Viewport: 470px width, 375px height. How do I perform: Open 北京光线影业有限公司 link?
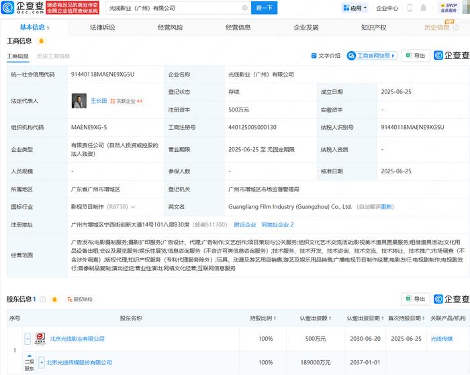tap(77, 339)
